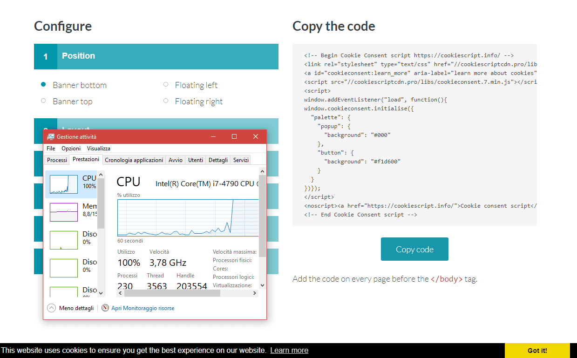Click the horizontal scrollbar right arrow

(x=255, y=293)
